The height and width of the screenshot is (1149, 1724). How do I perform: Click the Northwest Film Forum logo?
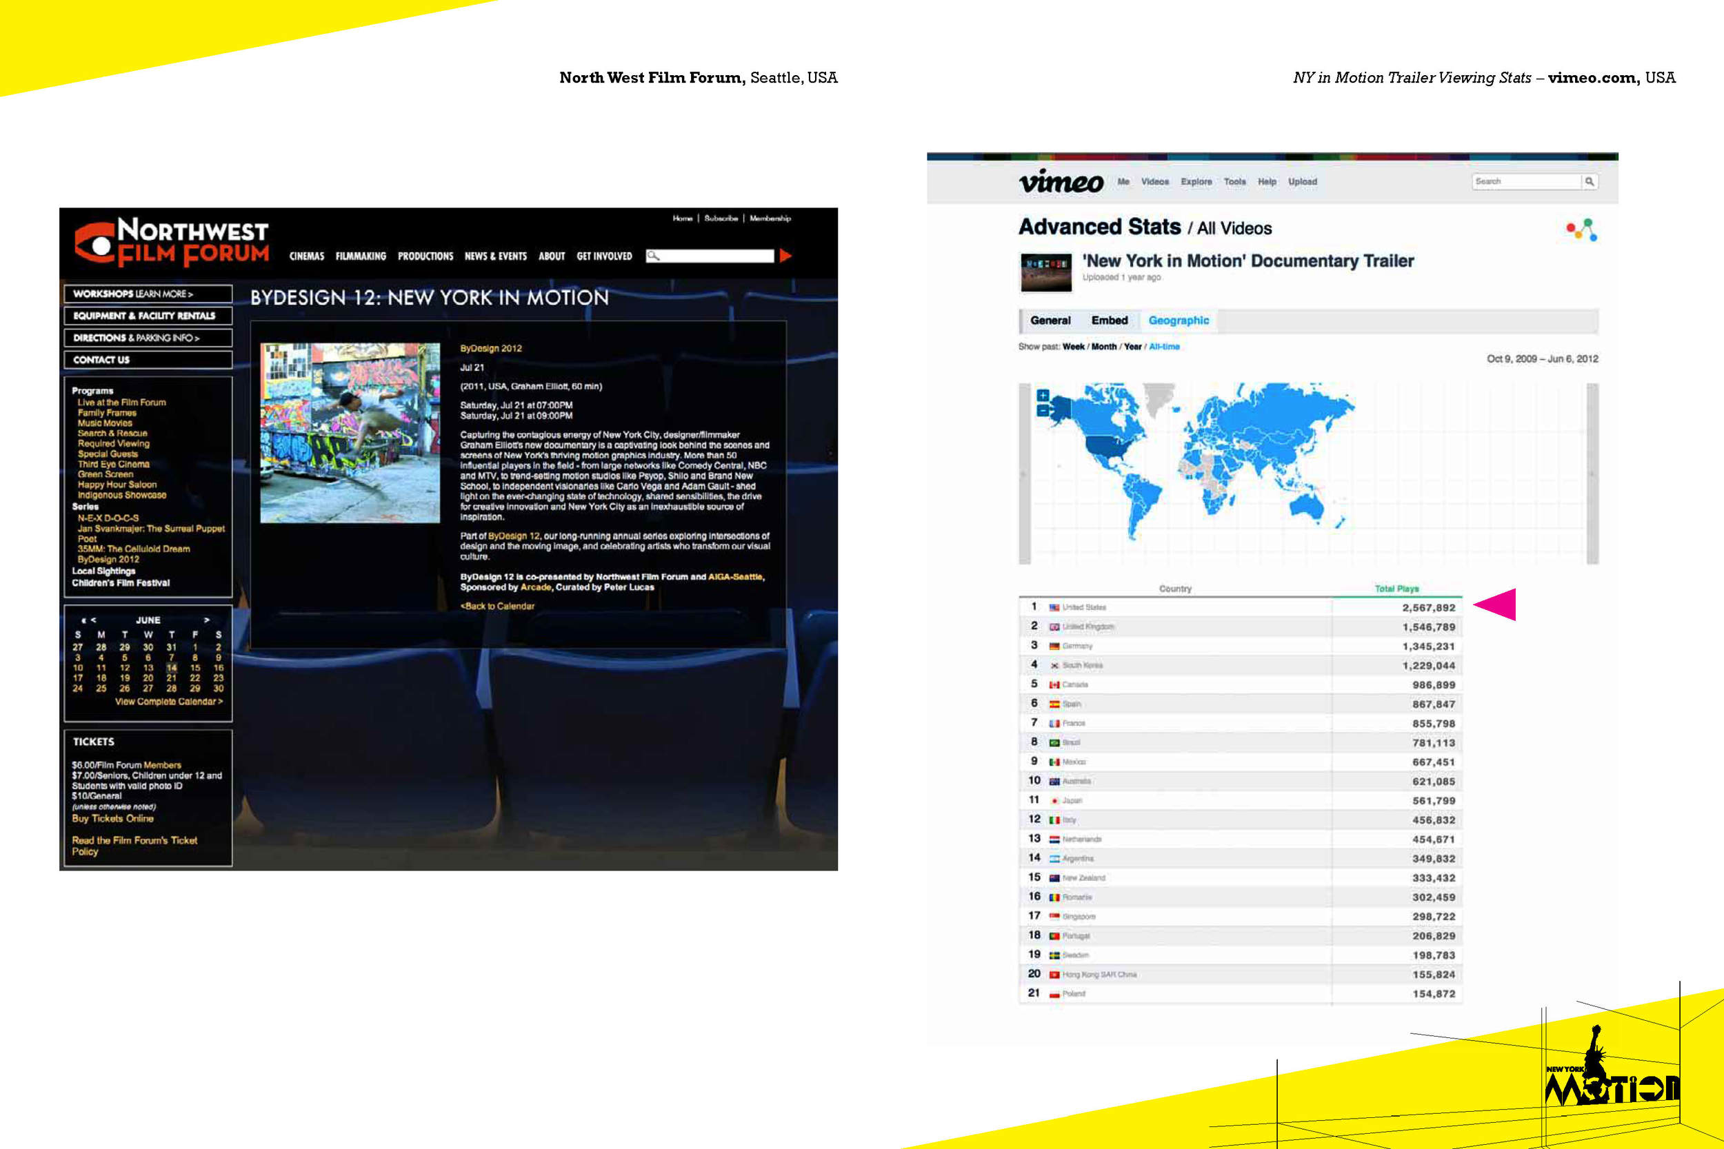tap(172, 242)
